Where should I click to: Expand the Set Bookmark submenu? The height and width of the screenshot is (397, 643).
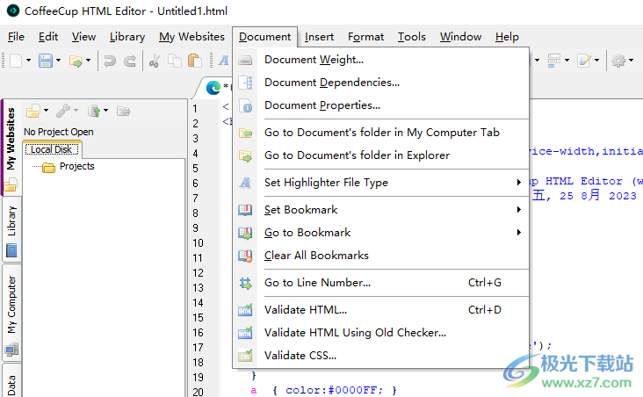point(380,210)
